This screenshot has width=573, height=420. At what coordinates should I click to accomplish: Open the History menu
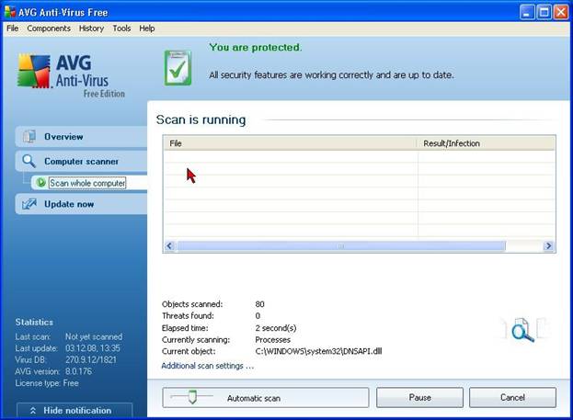(91, 28)
